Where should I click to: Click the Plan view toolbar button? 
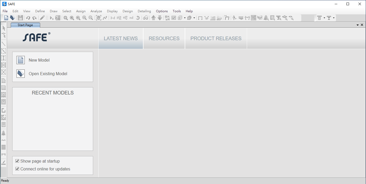(119, 18)
